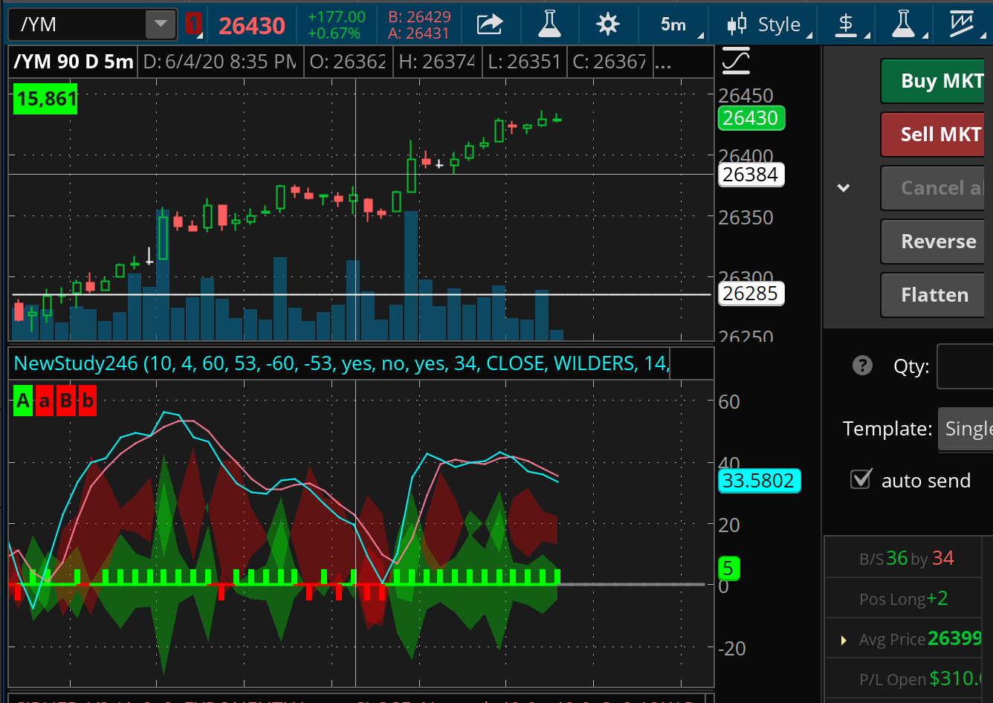
Task: Click the low value L: 26351
Action: click(x=525, y=62)
